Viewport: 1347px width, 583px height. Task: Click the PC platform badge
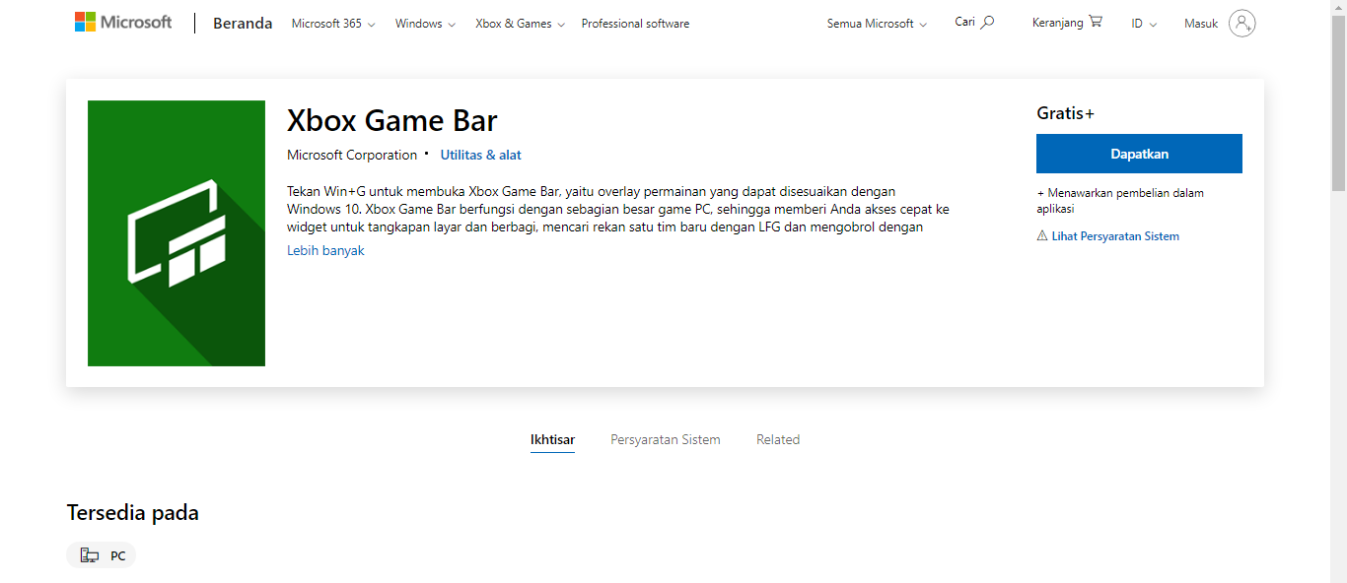click(x=101, y=555)
